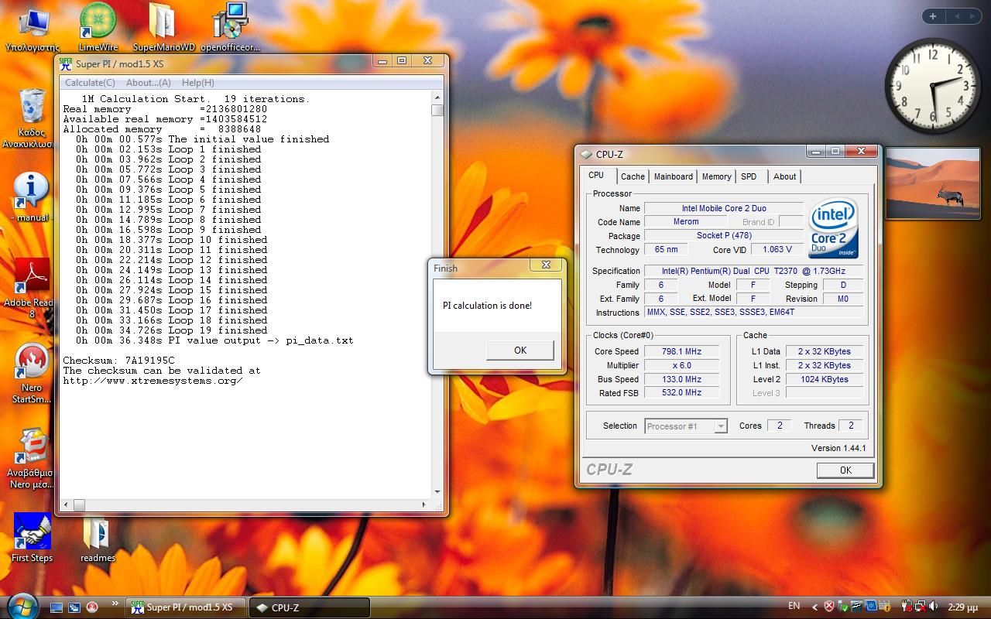
Task: Launch Adobe Reader 8 from desktop
Action: pos(32,288)
